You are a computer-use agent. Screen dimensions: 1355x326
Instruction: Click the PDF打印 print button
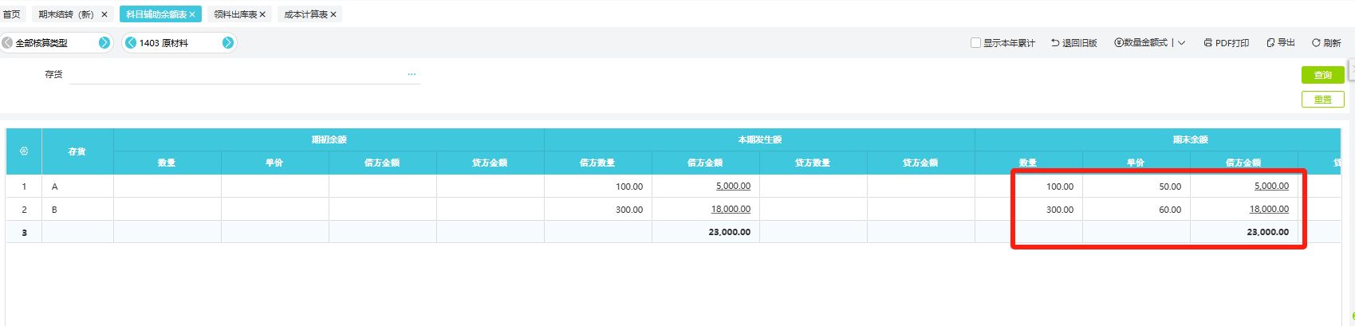tap(1226, 43)
